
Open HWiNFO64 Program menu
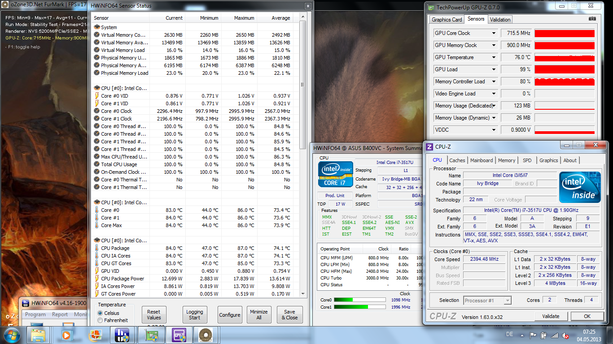tap(35, 314)
